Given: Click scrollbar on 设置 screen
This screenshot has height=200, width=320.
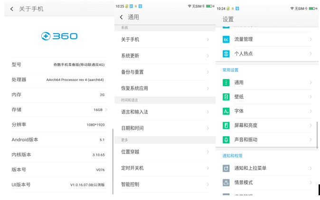Looking at the screenshot, I should point(317,135).
